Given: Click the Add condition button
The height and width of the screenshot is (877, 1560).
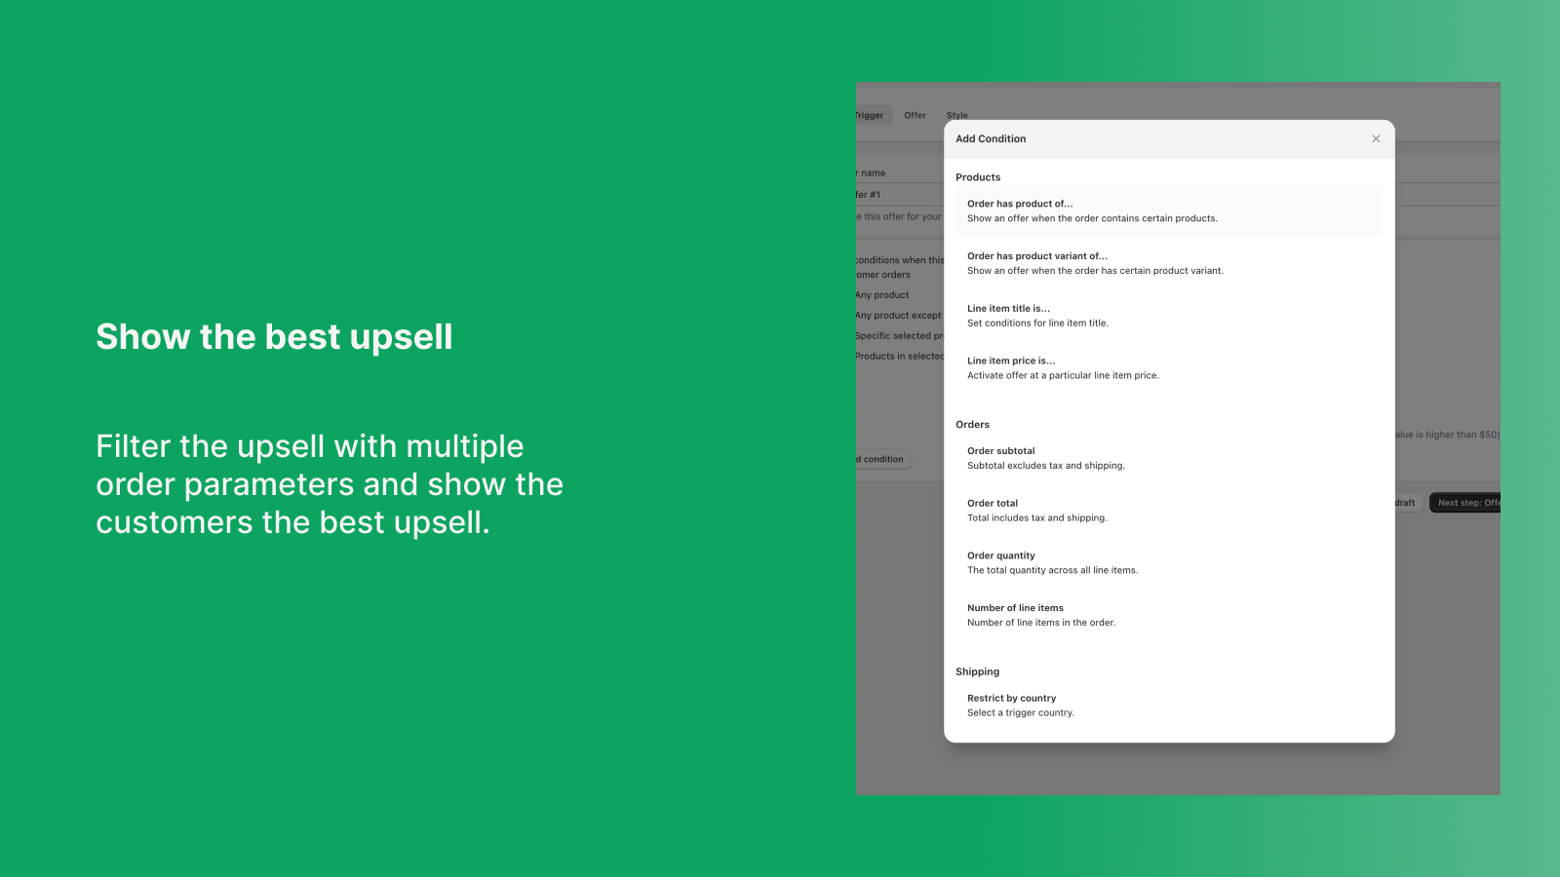Looking at the screenshot, I should [882, 459].
